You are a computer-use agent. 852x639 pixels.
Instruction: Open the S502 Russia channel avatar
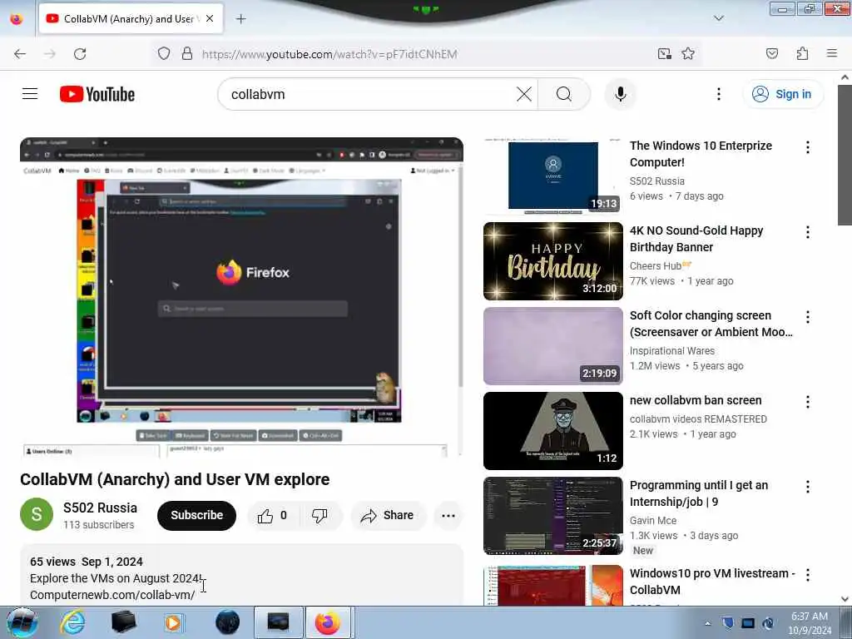coord(37,514)
